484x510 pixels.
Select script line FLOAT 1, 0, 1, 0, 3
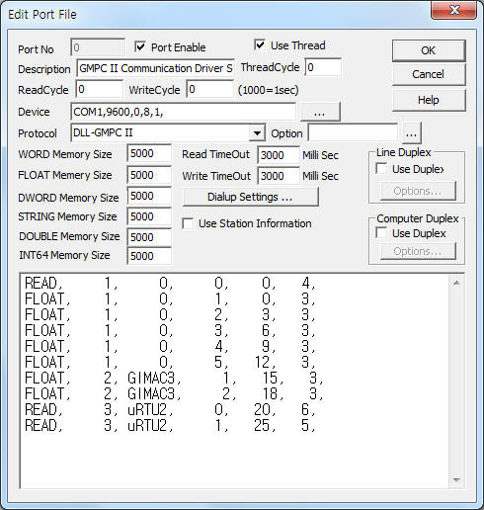170,298
